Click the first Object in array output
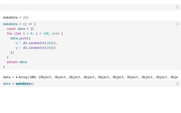 (x=46, y=77)
